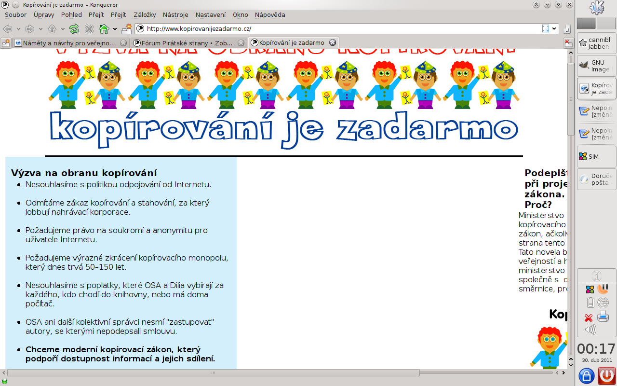Image resolution: width=617 pixels, height=386 pixels.
Task: Expand the Back history dropdown arrow
Action: 18,29
